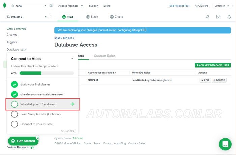Open Triggers in the sidebar
The height and width of the screenshot is (155, 236).
coord(12,42)
